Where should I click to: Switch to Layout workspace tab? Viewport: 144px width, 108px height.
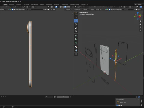[5, 5]
